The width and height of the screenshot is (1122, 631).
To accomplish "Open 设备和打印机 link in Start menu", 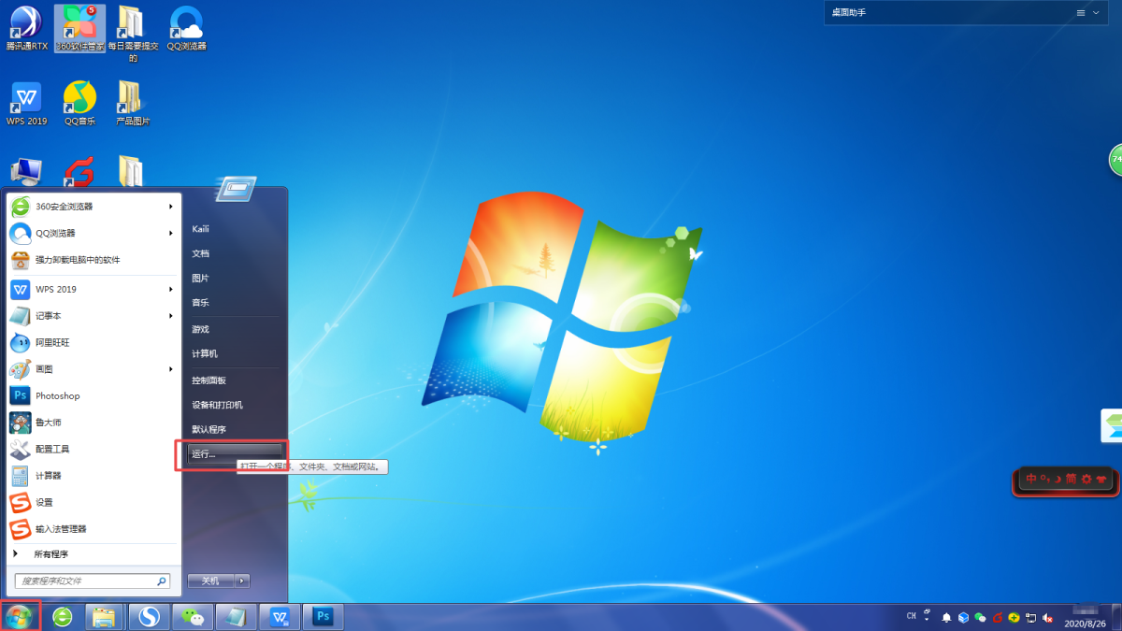I will (x=217, y=405).
